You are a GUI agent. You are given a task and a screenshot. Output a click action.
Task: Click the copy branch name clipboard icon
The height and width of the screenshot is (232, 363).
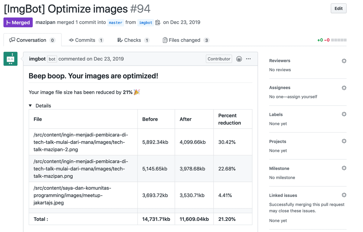click(x=158, y=23)
